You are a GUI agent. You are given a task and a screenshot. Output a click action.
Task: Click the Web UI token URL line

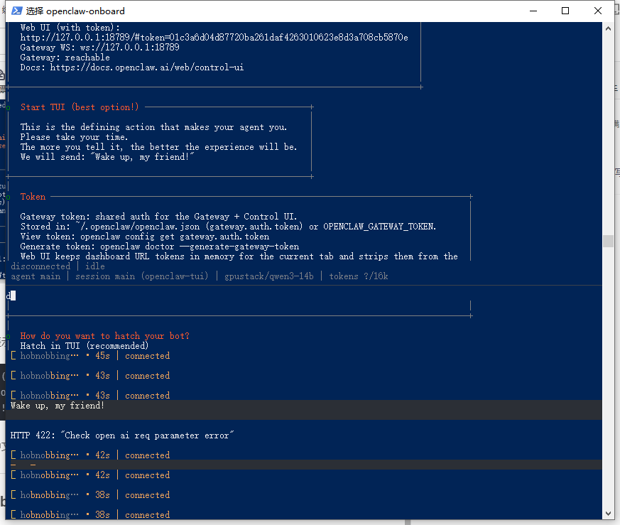point(214,38)
